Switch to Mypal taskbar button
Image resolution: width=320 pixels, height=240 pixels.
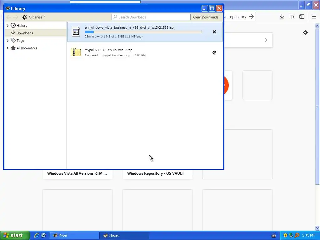pyautogui.click(x=74, y=235)
